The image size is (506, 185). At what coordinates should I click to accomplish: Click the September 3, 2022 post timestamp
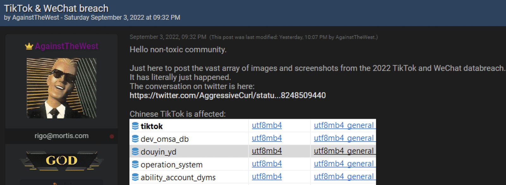(x=168, y=37)
